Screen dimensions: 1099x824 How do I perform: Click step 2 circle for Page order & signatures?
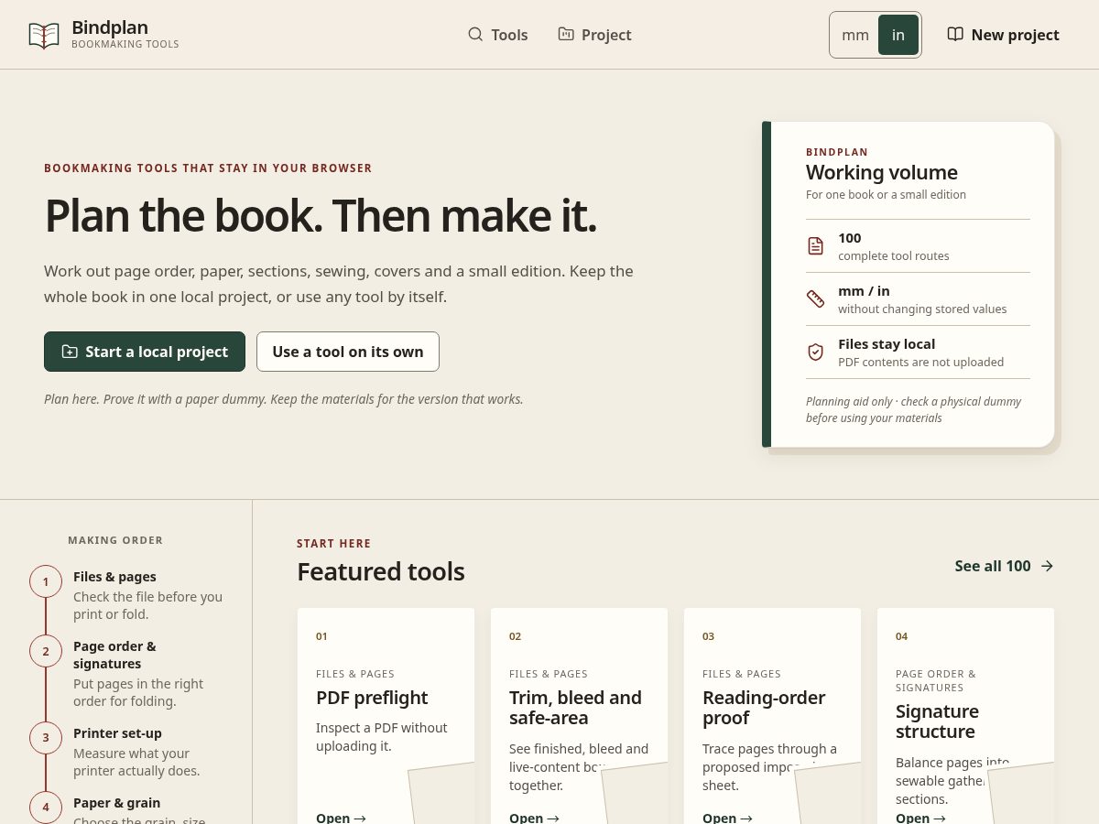click(x=46, y=651)
